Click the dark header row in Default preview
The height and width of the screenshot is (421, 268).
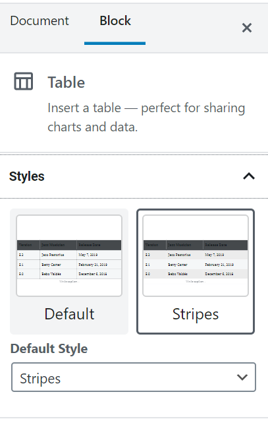(69, 245)
